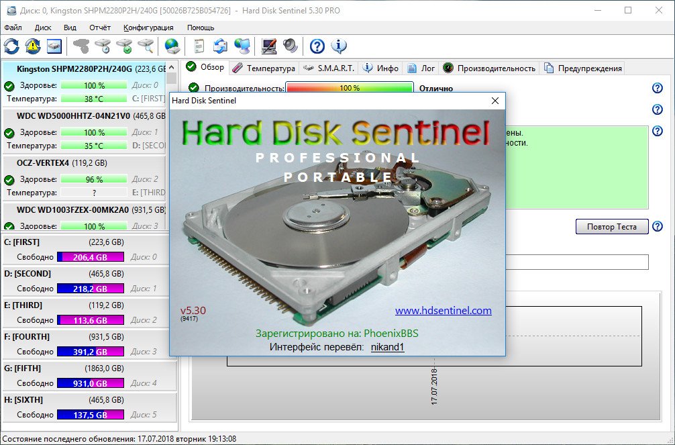Open the Файл menu
This screenshot has height=445, width=675.
[x=13, y=28]
